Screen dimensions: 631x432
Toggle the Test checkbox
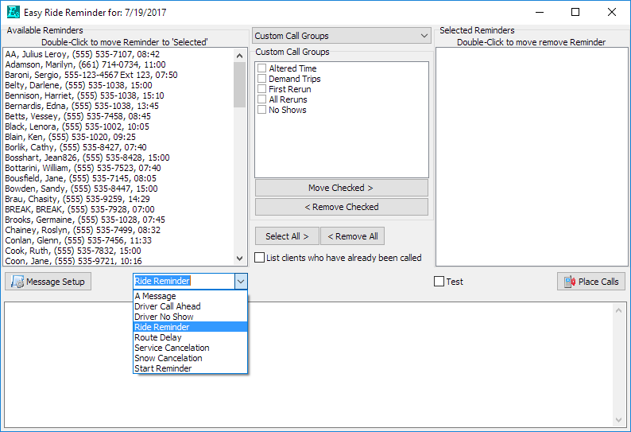tap(439, 282)
